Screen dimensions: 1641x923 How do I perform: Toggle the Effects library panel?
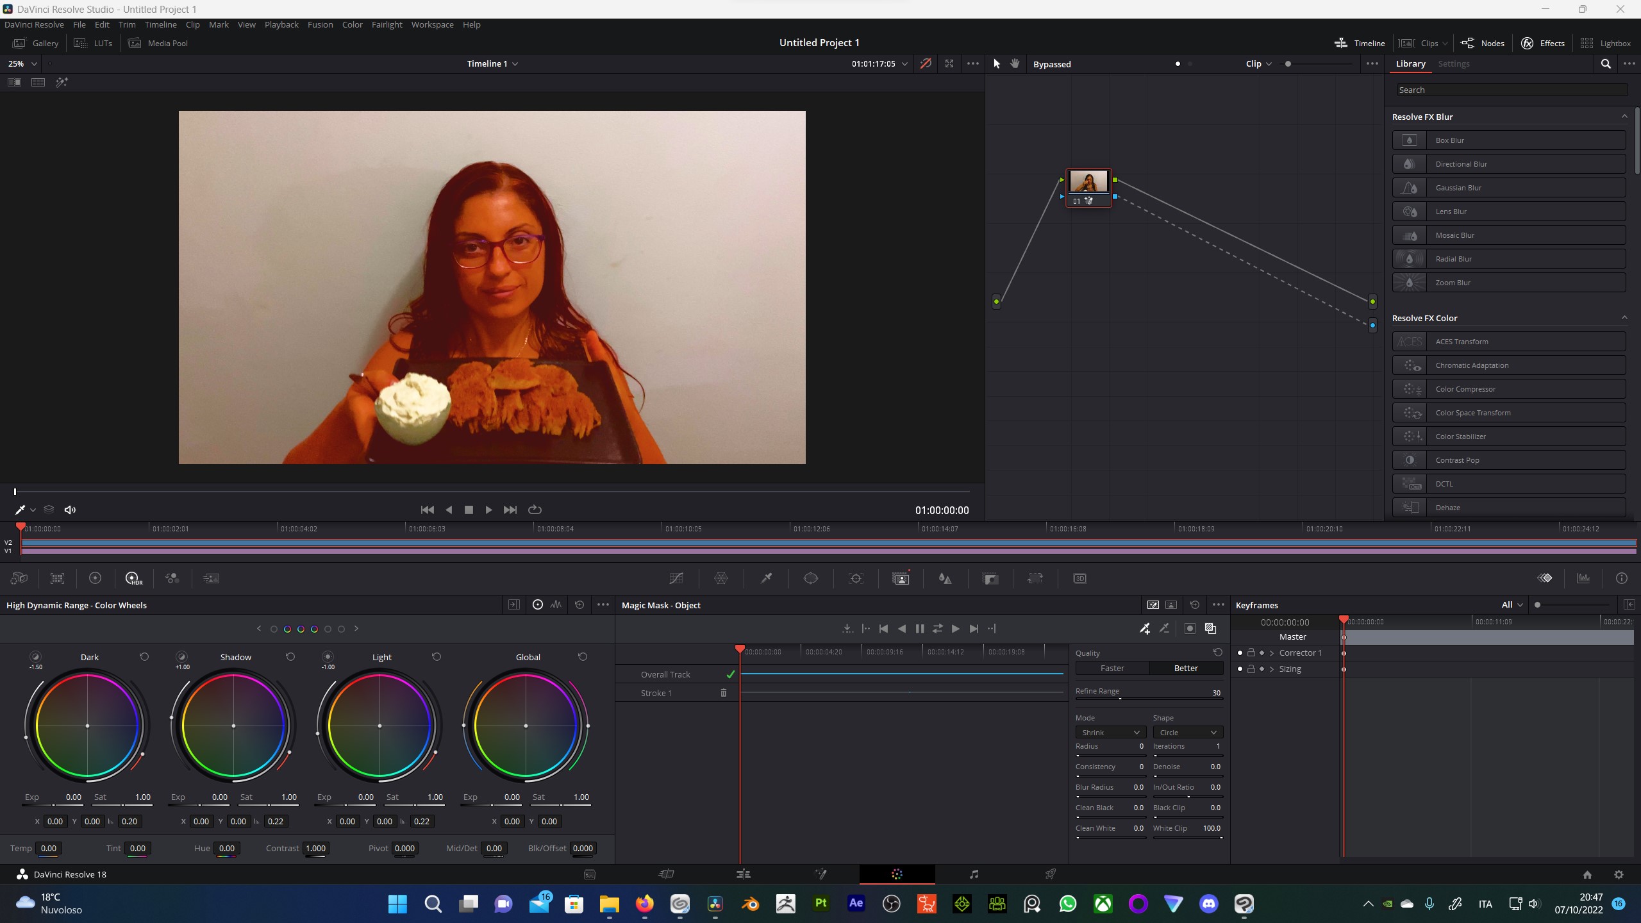[1543, 43]
